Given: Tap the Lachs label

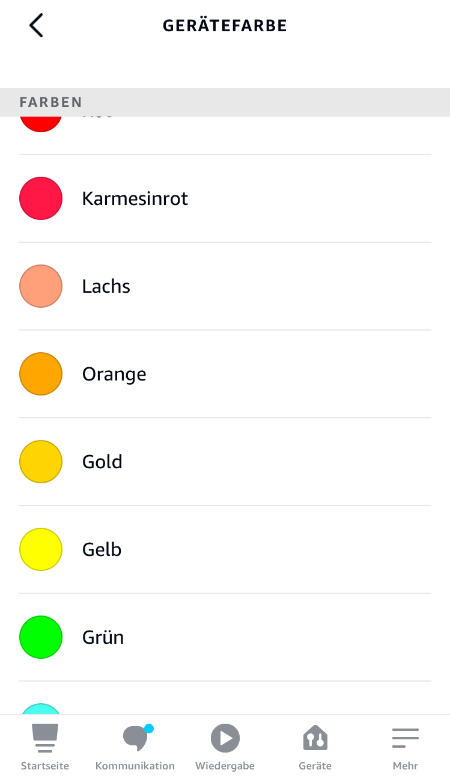Looking at the screenshot, I should click(x=106, y=286).
